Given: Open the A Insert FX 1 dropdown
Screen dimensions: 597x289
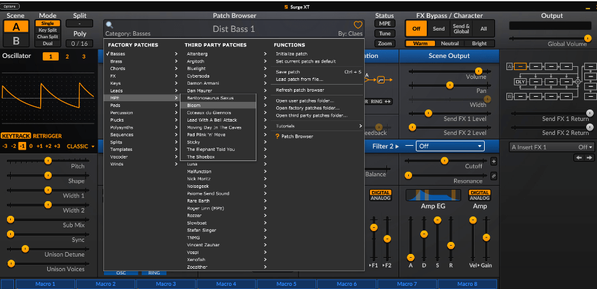Looking at the screenshot, I should pyautogui.click(x=552, y=147).
